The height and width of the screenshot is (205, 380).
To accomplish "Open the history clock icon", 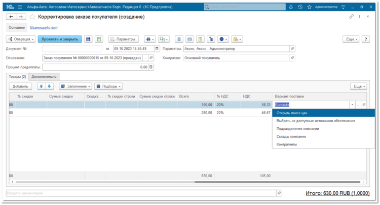I will click(300, 7).
